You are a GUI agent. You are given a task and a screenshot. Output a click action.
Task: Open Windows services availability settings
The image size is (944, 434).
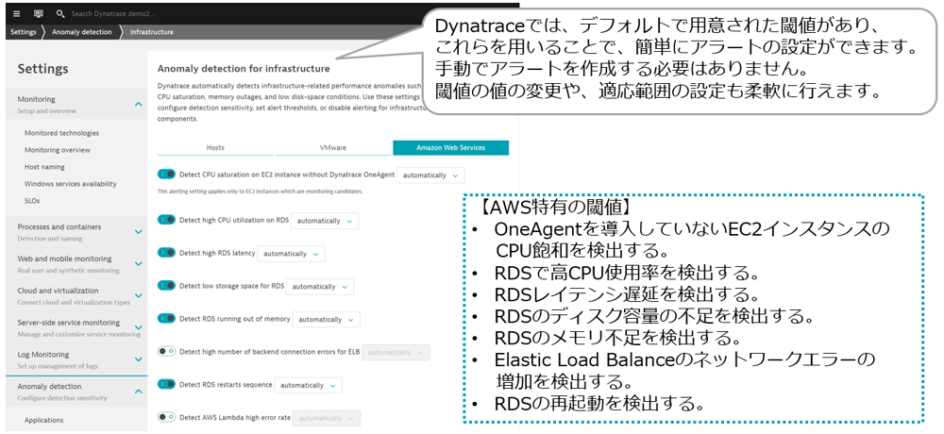point(71,184)
